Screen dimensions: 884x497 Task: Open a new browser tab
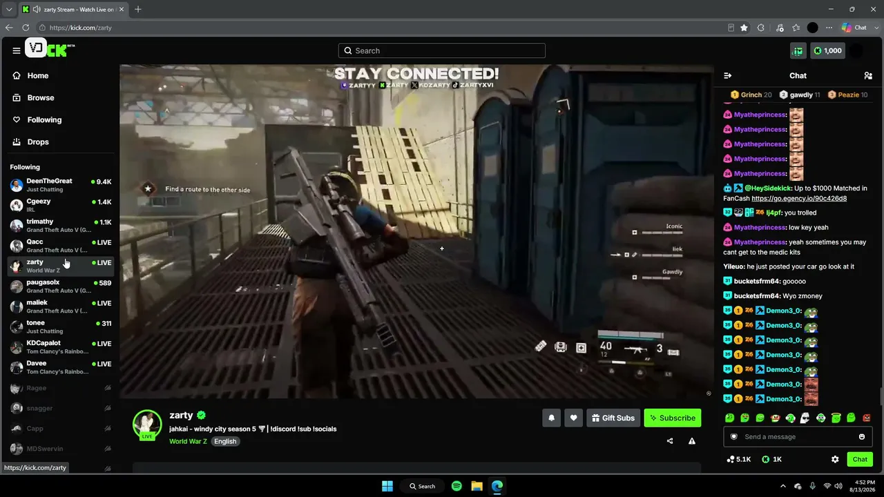coord(137,9)
